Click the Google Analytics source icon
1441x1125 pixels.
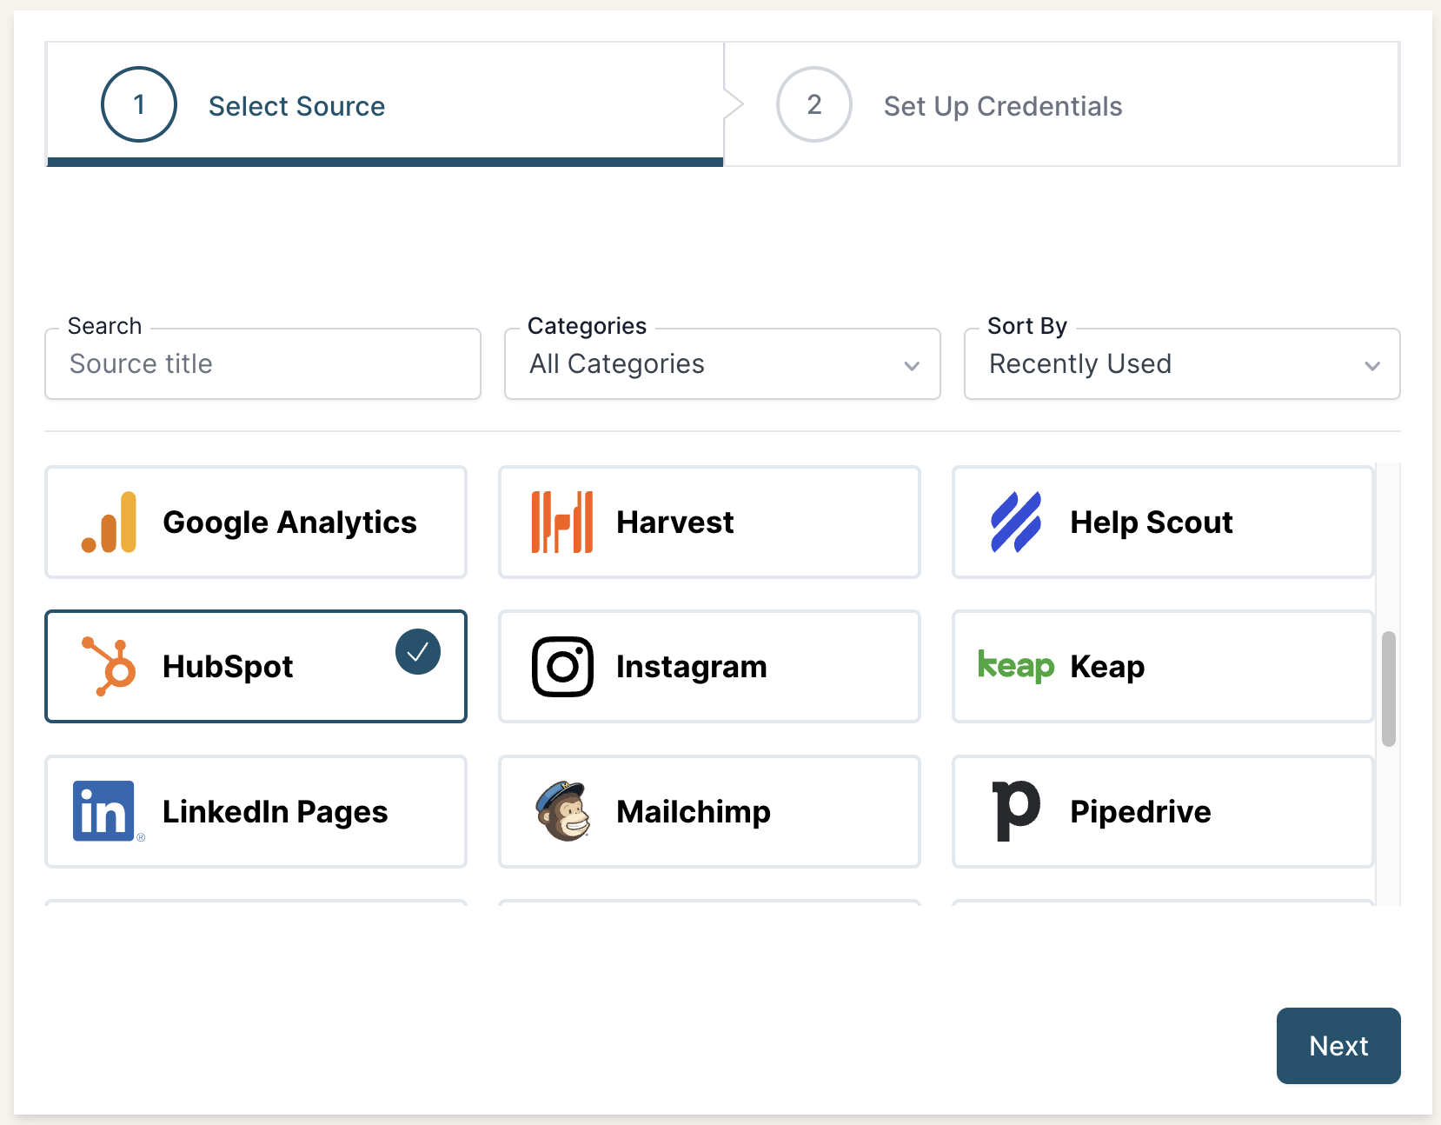(x=108, y=522)
